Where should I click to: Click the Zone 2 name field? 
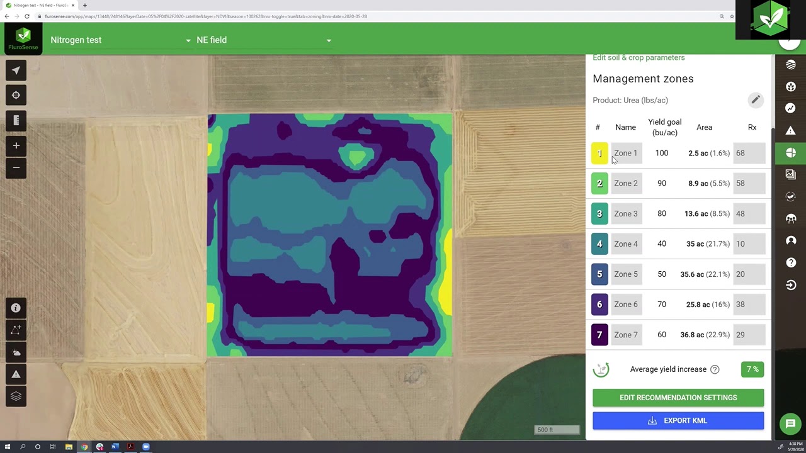(x=626, y=183)
